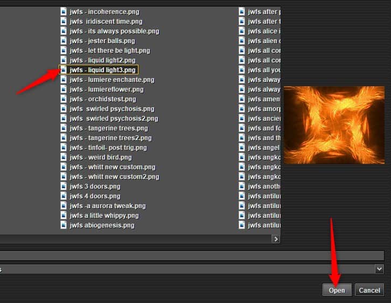Click file icon beside 'jwfs - jester balls.png'

click(64, 40)
